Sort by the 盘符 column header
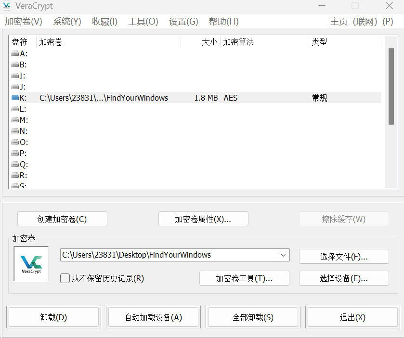Screen dimensions: 404x338 point(22,42)
